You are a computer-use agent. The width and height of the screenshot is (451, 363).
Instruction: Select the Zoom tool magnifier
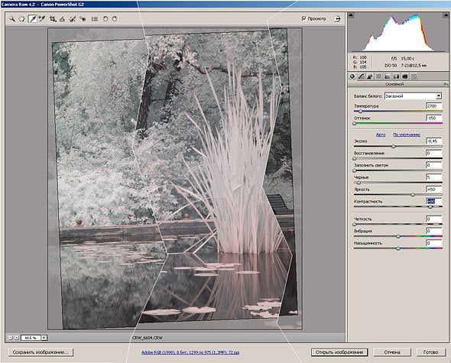11,18
